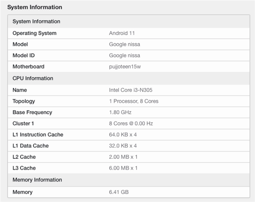This screenshot has height=202, width=255.
Task: Select the CPU Information section header
Action: [x=129, y=78]
